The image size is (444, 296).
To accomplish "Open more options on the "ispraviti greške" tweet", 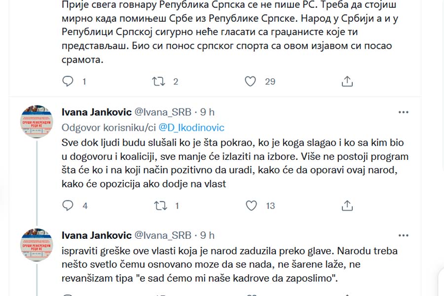I will pyautogui.click(x=403, y=235).
